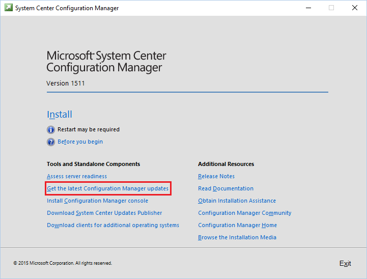Click the Install link
This screenshot has height=279, width=367.
[x=60, y=115]
